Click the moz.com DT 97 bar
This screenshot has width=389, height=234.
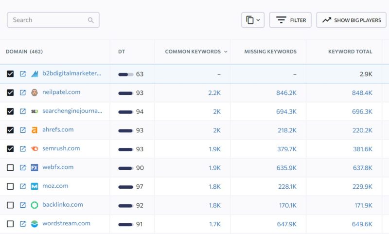[x=125, y=187]
